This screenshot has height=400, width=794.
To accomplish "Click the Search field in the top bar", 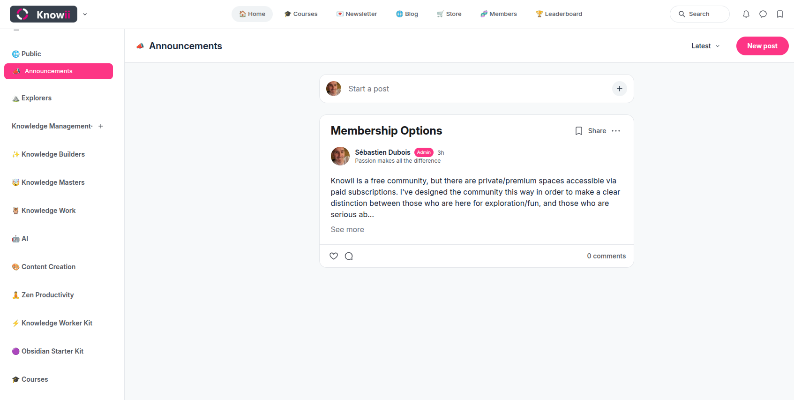I will (x=699, y=14).
